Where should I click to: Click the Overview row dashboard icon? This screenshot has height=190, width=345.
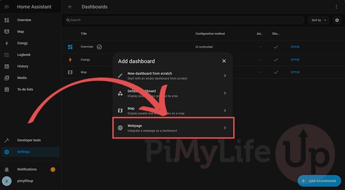(70, 47)
